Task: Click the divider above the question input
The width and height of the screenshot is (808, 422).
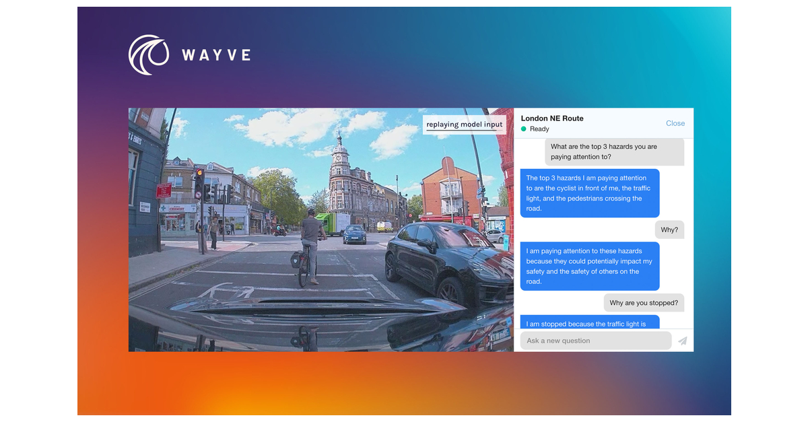Action: pyautogui.click(x=603, y=330)
